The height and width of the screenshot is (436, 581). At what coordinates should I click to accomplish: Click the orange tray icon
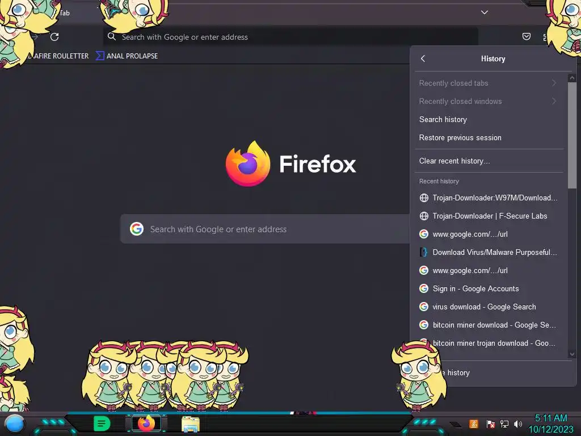point(474,424)
